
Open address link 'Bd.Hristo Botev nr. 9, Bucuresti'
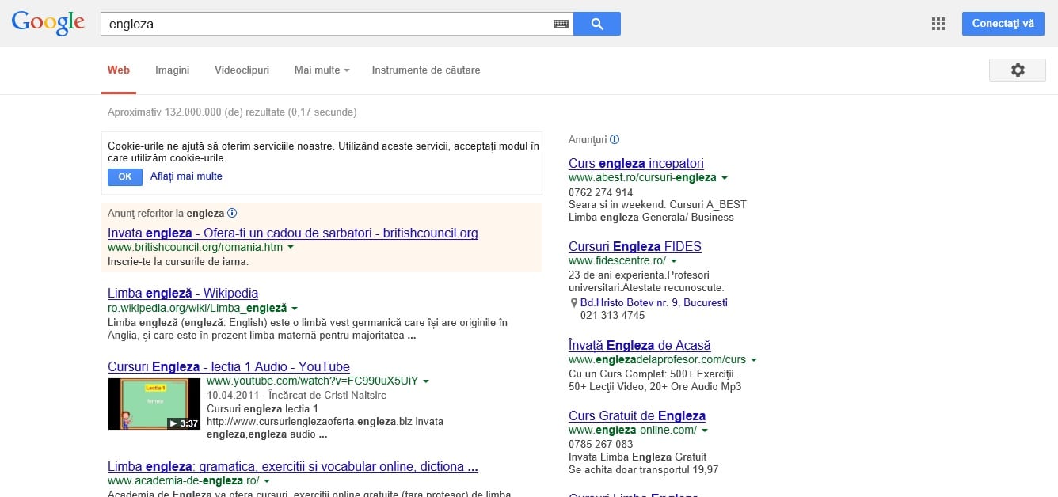click(654, 303)
